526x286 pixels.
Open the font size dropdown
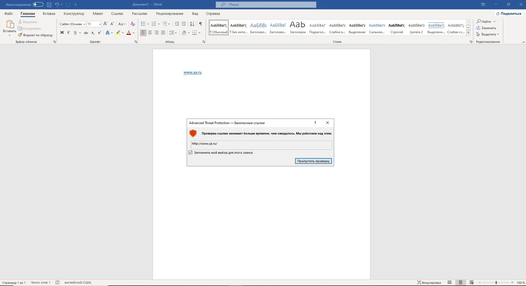[x=100, y=24]
